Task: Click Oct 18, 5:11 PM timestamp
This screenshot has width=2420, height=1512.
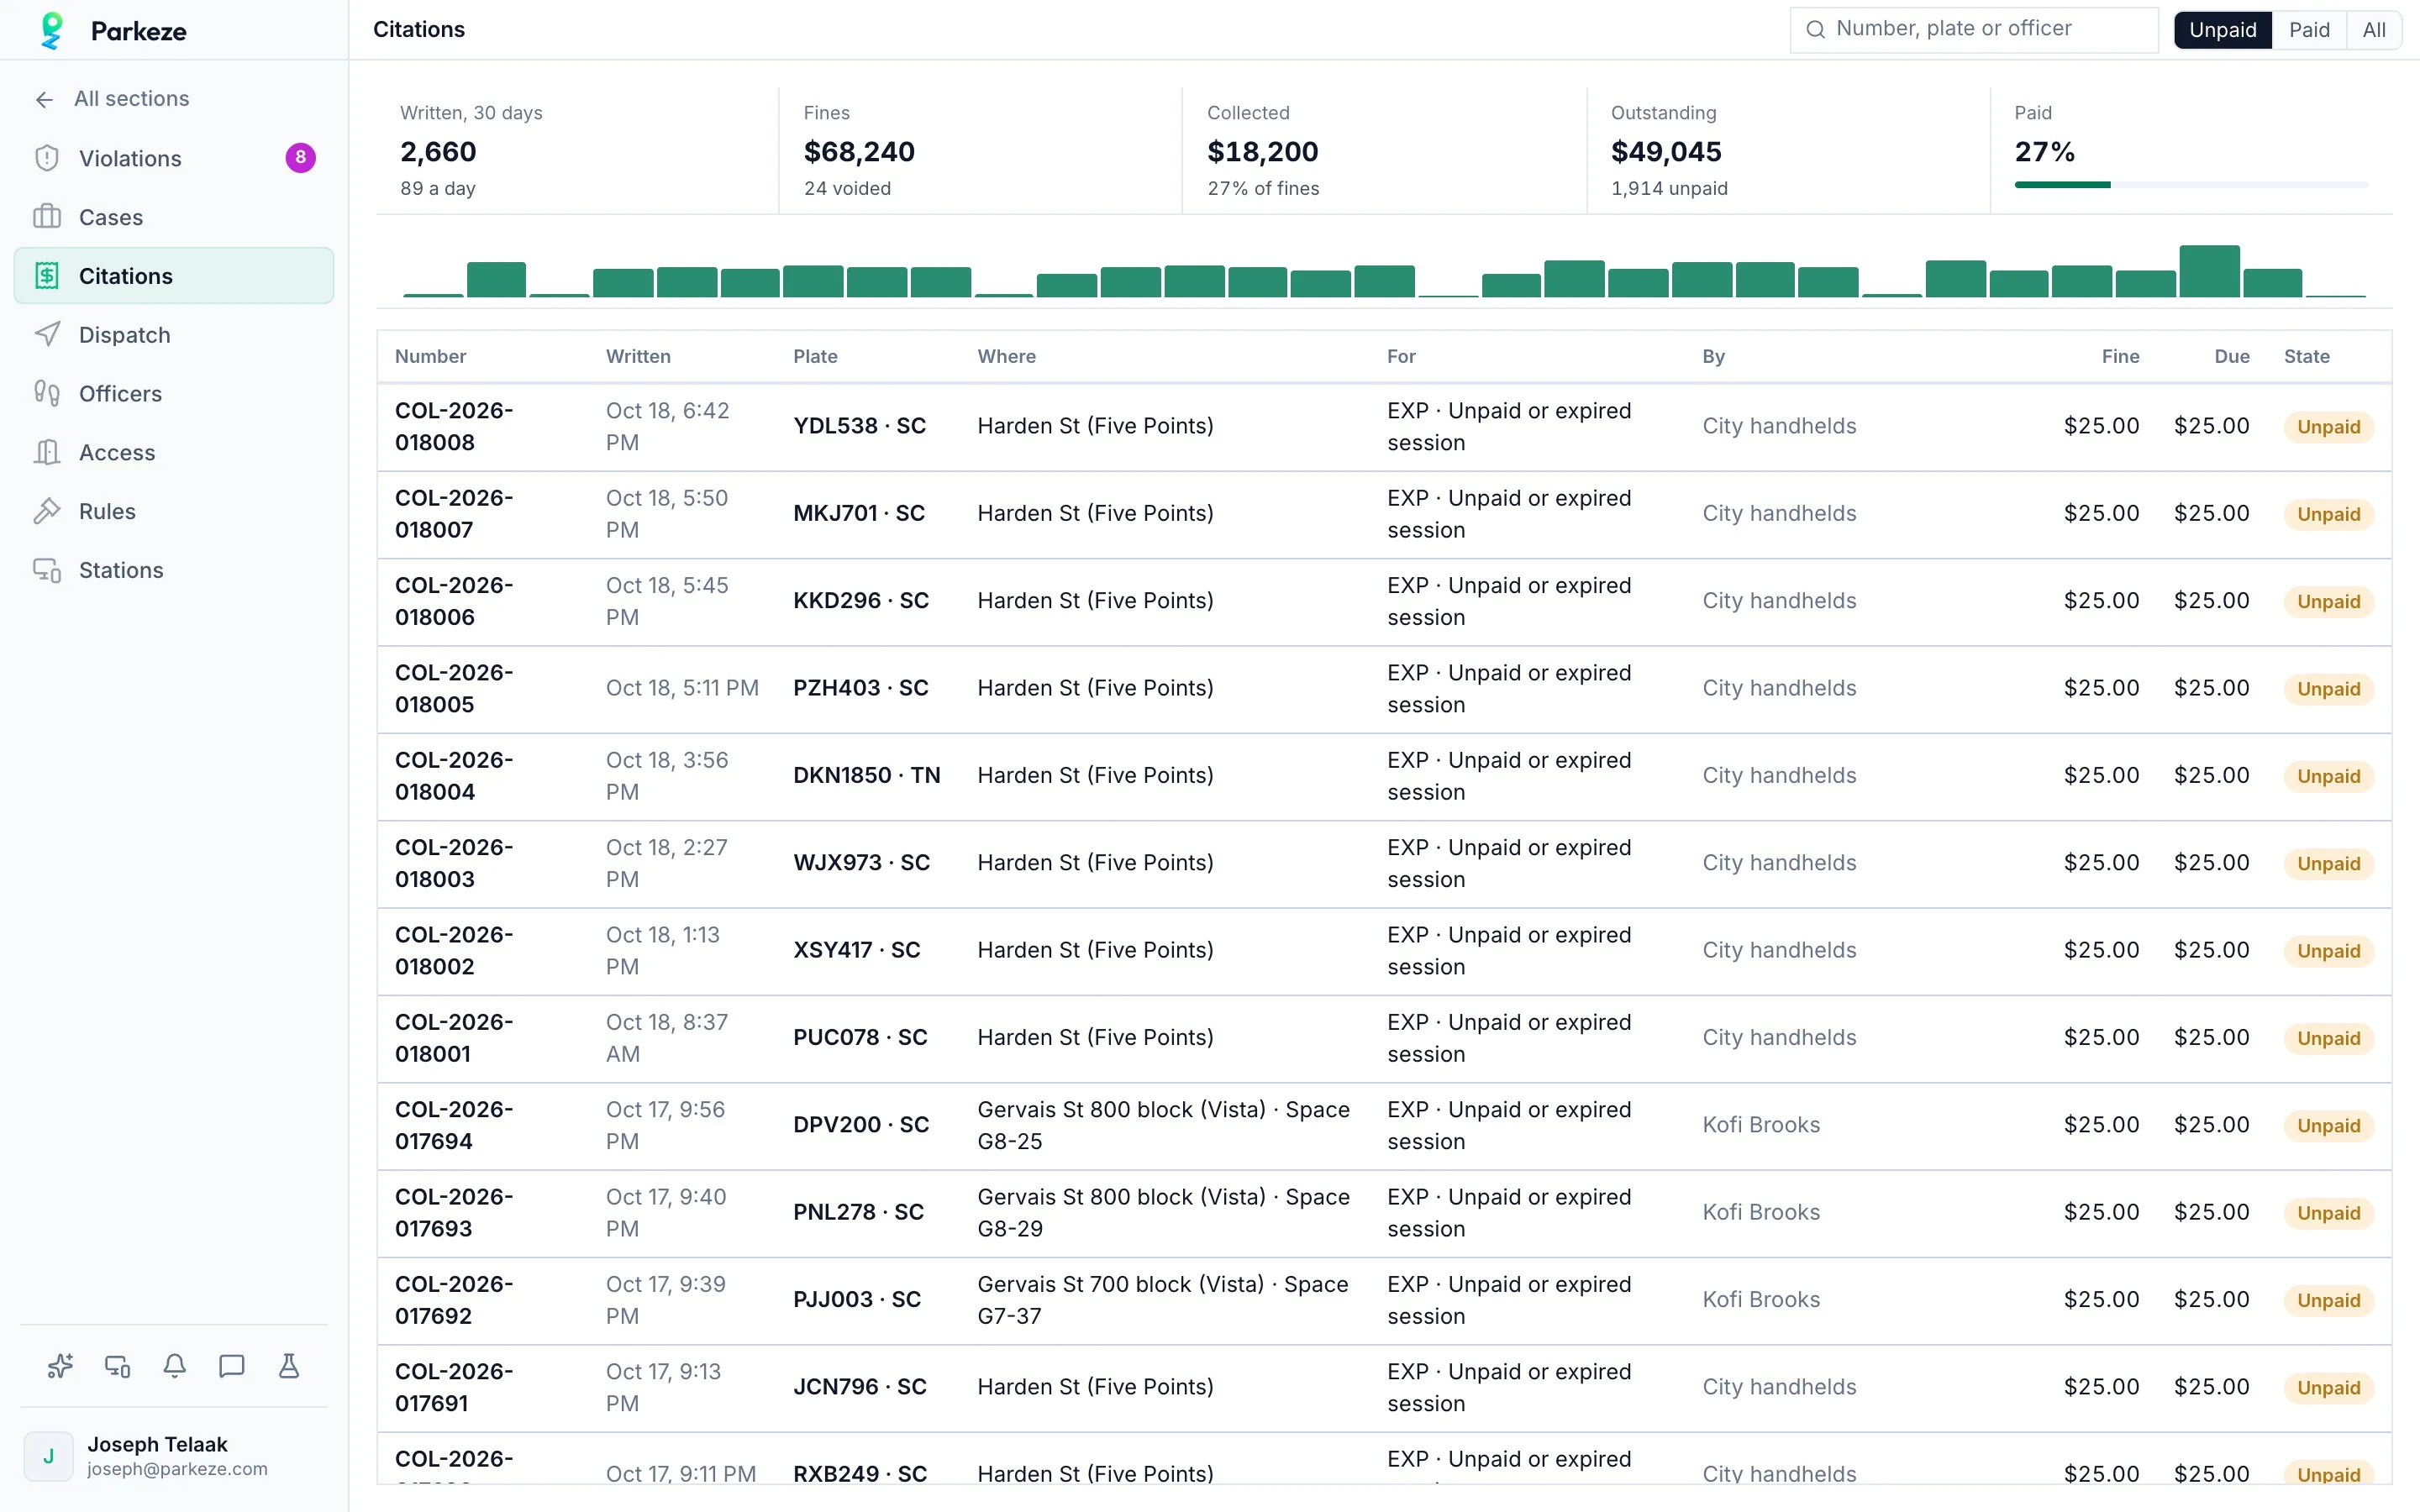Action: pyautogui.click(x=682, y=689)
